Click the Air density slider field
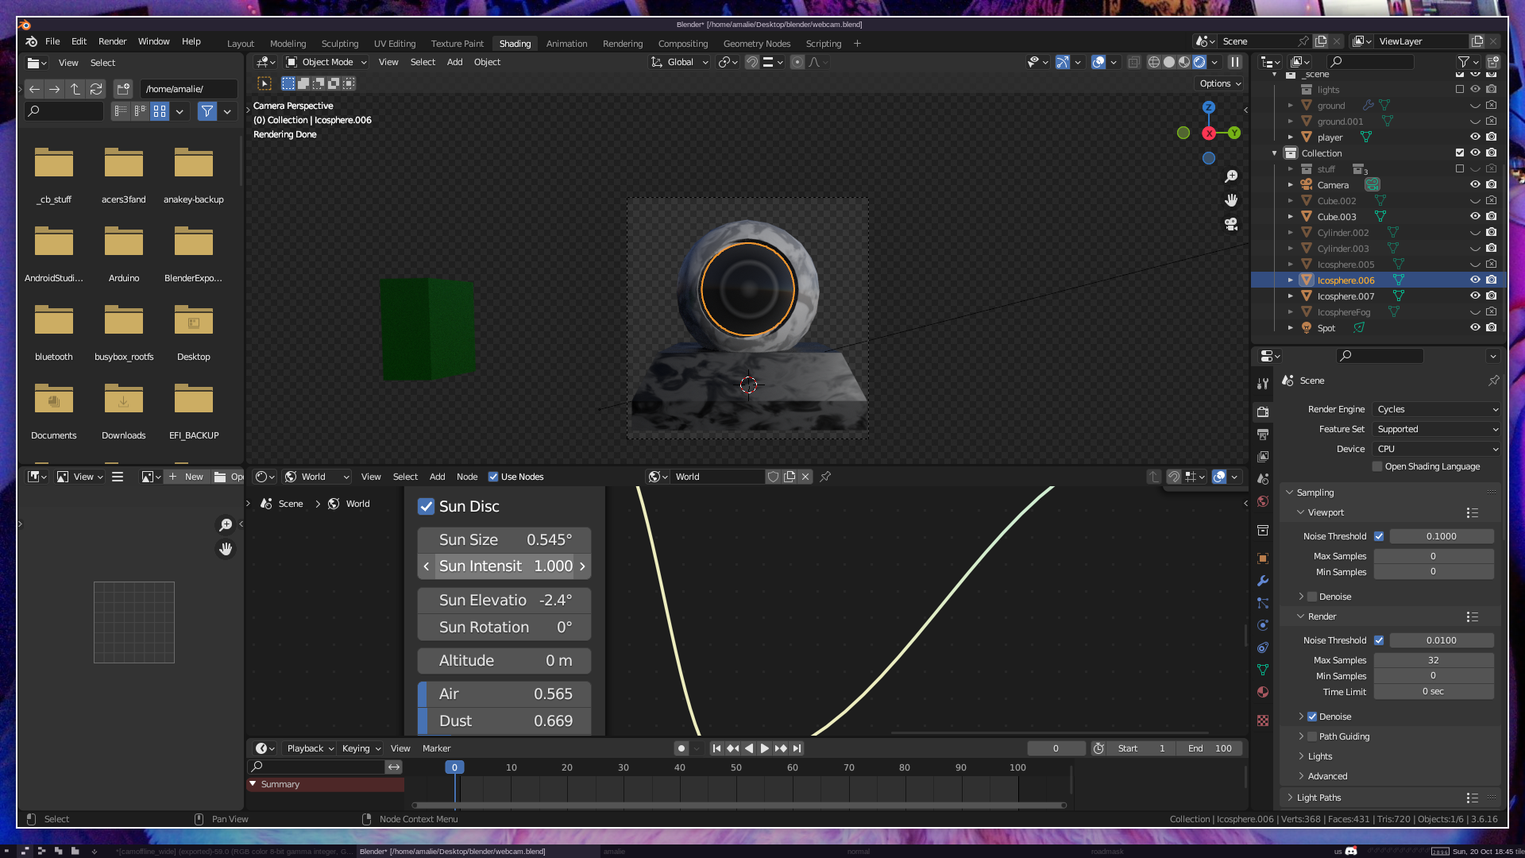 [504, 694]
